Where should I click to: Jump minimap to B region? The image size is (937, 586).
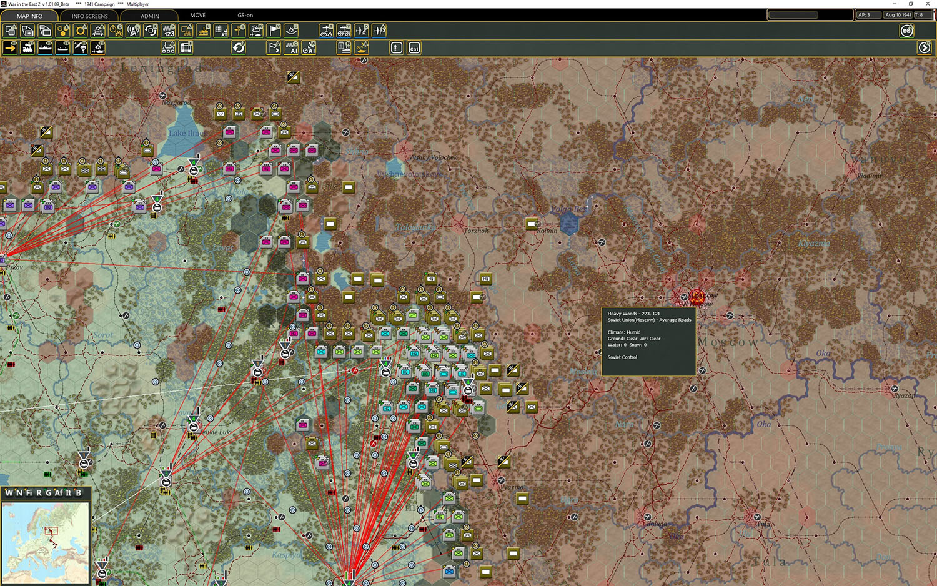(78, 493)
